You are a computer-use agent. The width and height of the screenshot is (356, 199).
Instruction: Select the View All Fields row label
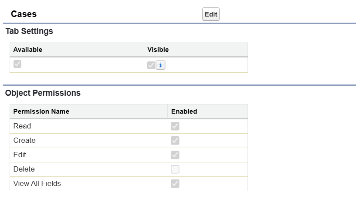pyautogui.click(x=37, y=183)
